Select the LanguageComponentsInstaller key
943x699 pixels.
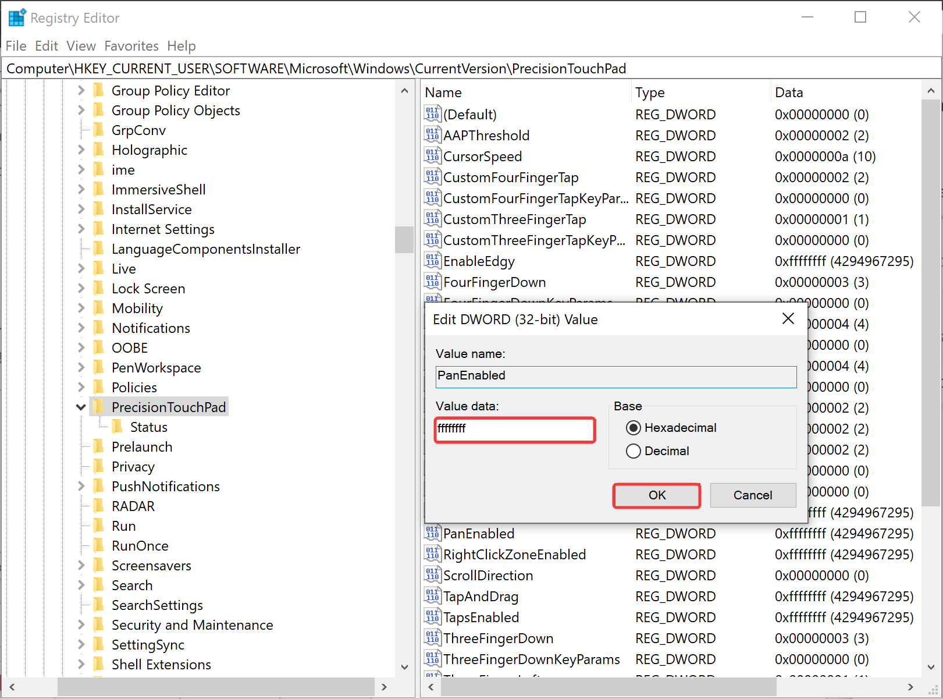pos(206,249)
